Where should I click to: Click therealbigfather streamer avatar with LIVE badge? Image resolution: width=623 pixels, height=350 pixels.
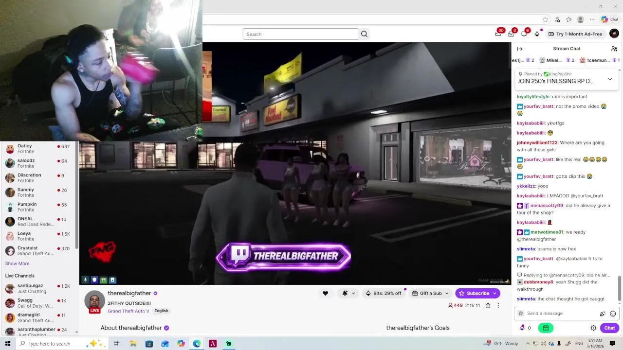pyautogui.click(x=94, y=302)
